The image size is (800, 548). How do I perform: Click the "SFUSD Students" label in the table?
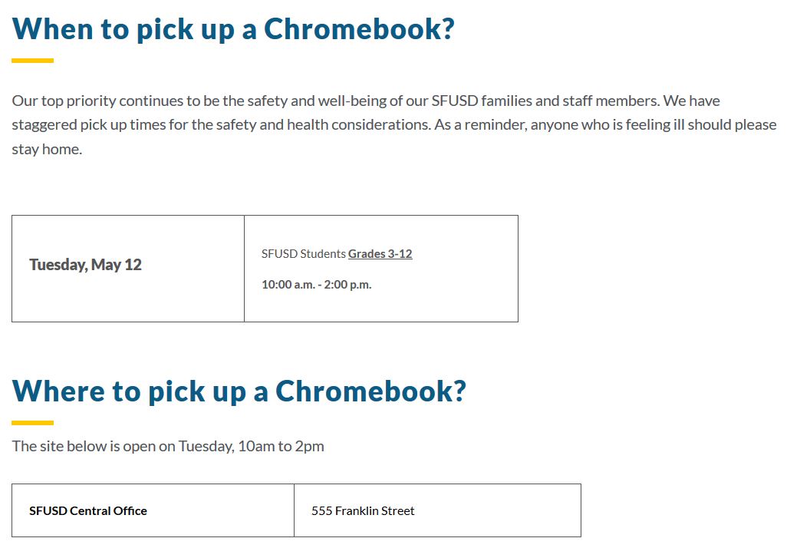[304, 254]
